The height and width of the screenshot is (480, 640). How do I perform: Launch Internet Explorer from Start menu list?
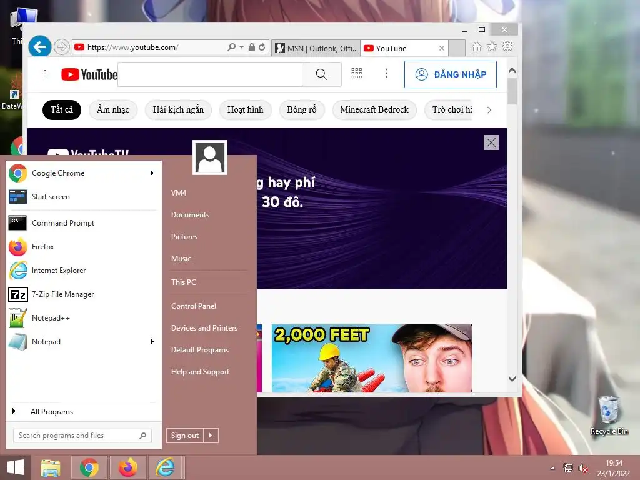pos(82,271)
